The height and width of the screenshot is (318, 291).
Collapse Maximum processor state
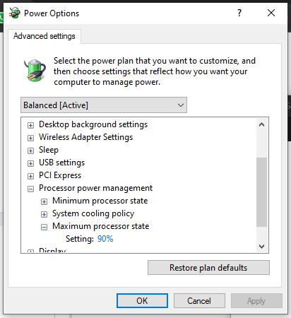coord(44,227)
